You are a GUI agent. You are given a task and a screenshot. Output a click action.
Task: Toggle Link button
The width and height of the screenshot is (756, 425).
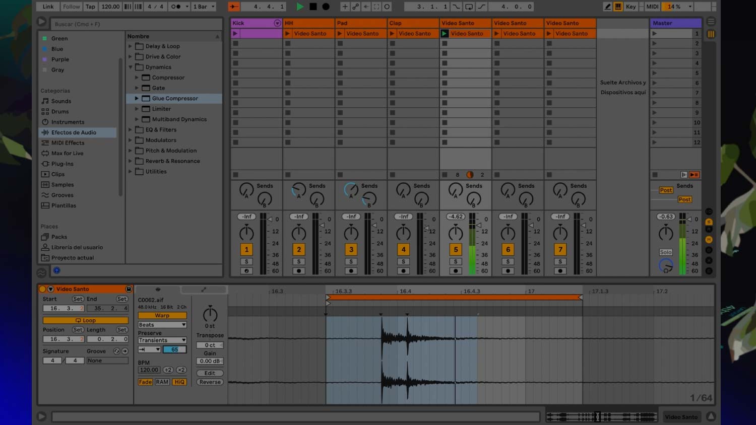[48, 7]
